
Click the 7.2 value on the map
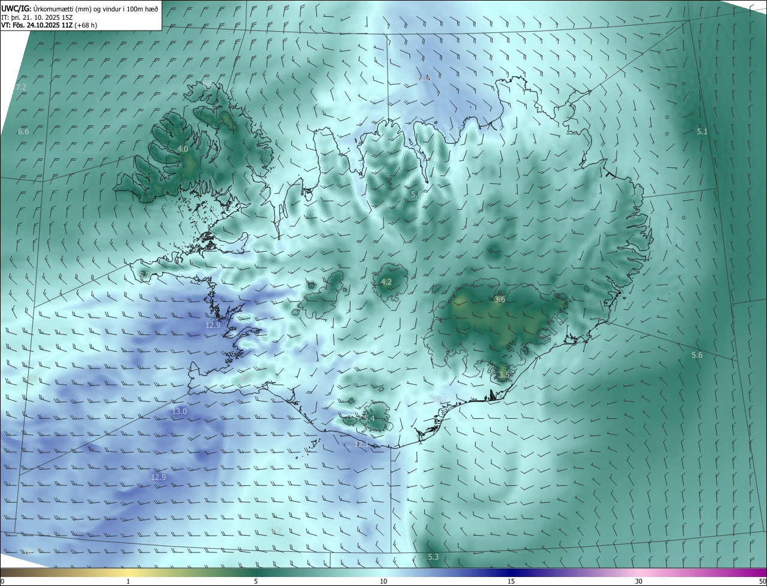[21, 87]
